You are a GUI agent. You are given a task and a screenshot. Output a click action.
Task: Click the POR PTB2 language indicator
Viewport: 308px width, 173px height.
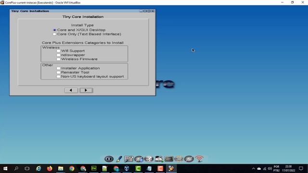pos(276,169)
